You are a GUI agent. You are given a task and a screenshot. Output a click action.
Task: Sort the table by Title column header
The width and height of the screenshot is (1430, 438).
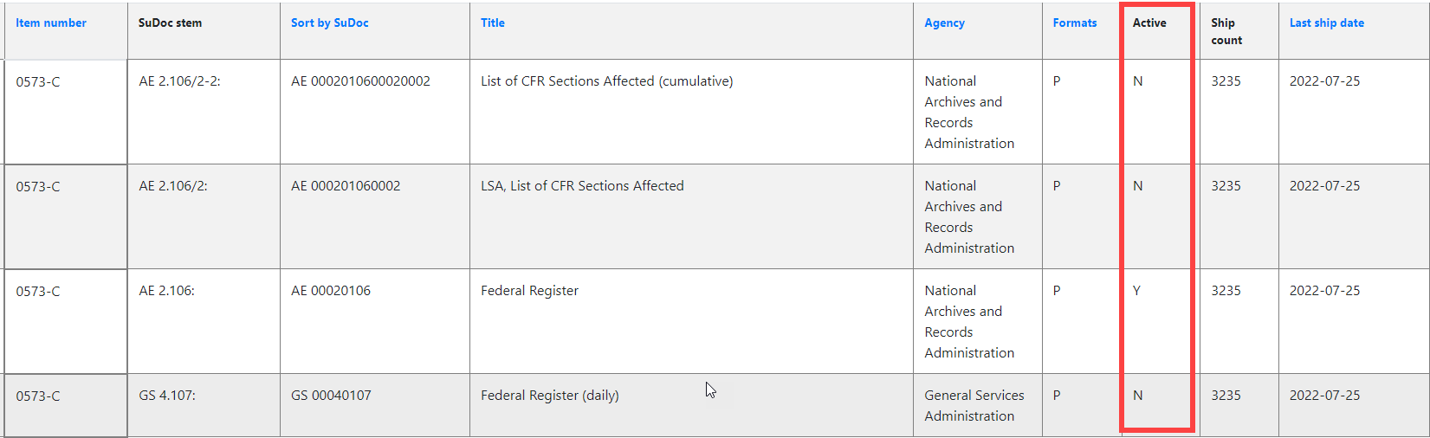coord(493,23)
